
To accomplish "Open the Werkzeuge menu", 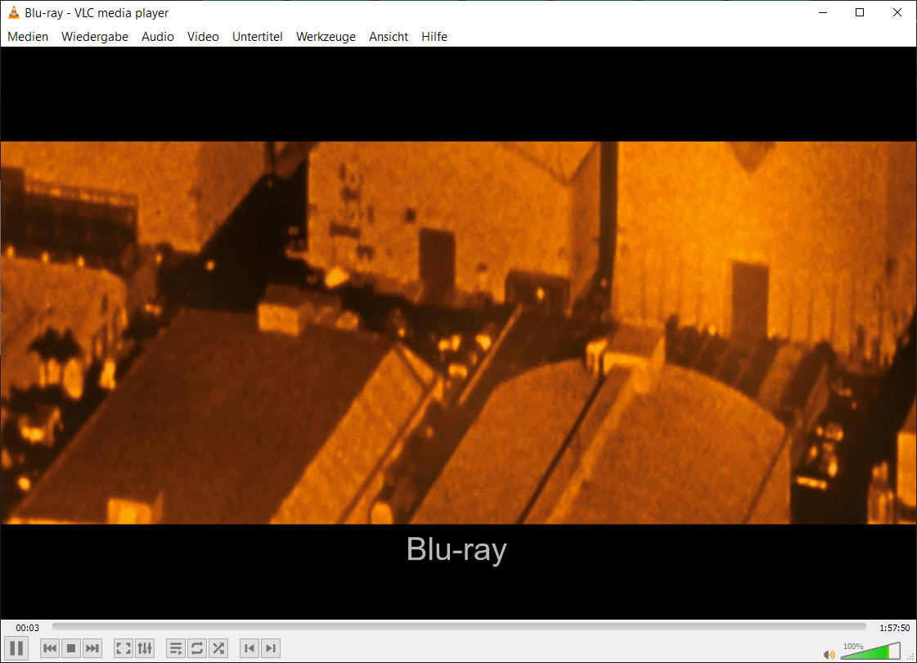I will coord(326,37).
